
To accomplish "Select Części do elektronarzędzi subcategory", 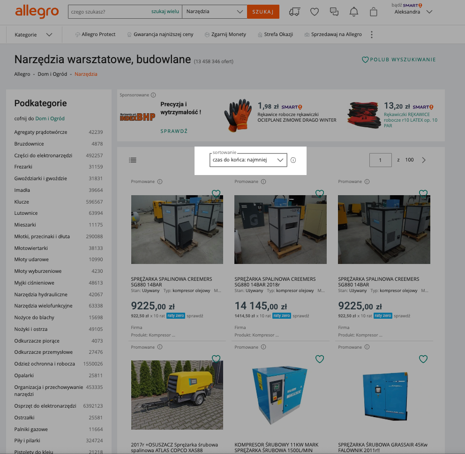I will (x=43, y=155).
